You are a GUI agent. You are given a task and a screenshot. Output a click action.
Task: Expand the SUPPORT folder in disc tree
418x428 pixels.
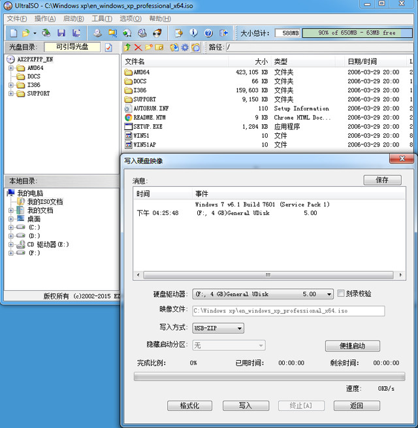click(x=11, y=93)
